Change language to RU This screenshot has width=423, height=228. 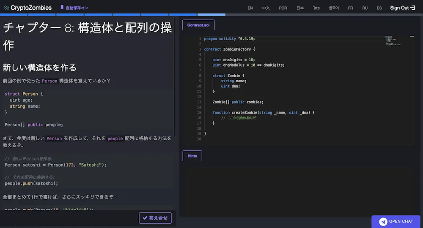coord(365,8)
